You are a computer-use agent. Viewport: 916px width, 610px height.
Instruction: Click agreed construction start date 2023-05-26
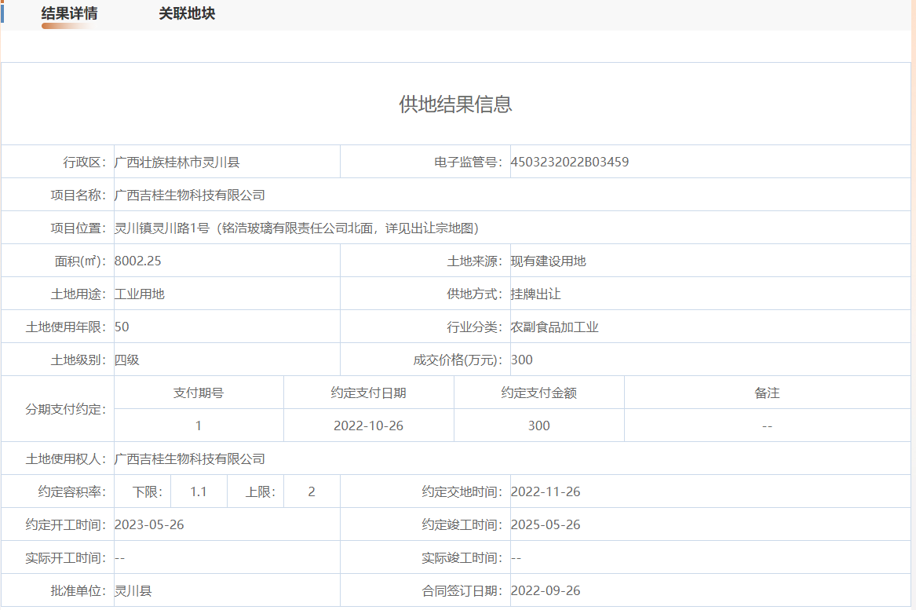[x=149, y=525]
